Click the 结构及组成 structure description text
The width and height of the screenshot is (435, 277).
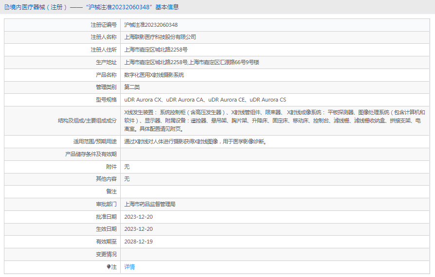[x=274, y=121]
